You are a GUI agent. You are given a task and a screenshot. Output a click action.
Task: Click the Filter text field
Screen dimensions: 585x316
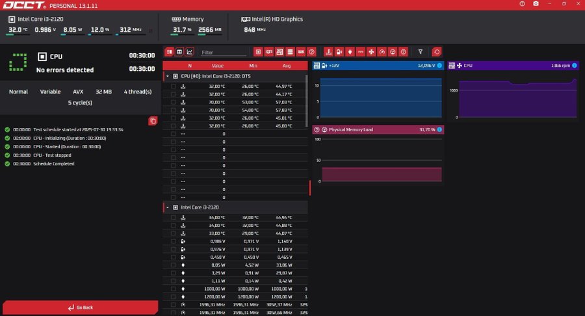(223, 52)
